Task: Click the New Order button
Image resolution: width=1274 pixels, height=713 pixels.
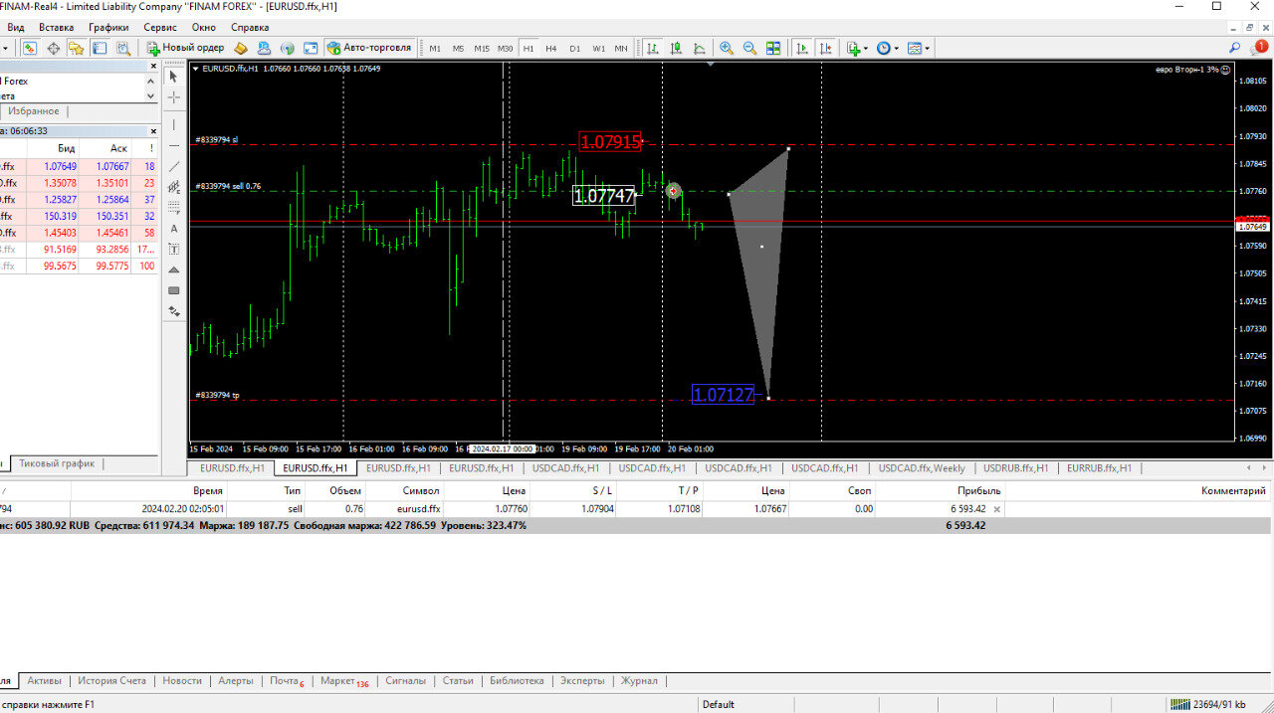Action: 186,48
